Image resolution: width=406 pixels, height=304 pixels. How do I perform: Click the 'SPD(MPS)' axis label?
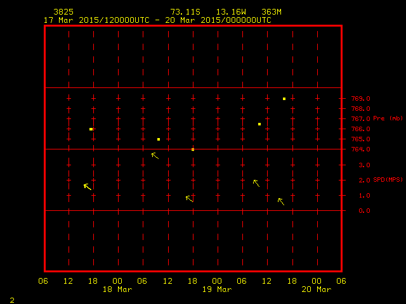pyautogui.click(x=388, y=180)
